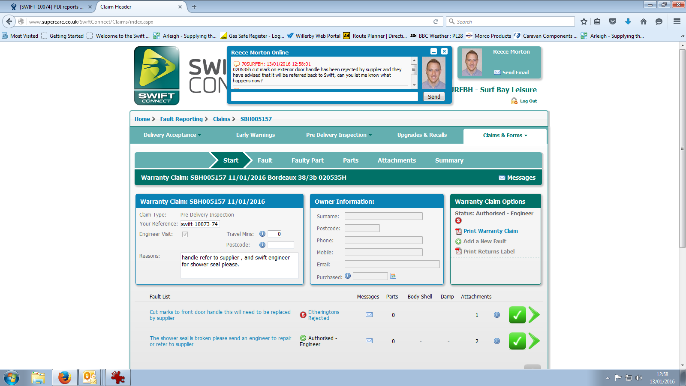This screenshot has height=386, width=686.
Task: Open the Purchased date calendar picker
Action: tap(393, 276)
